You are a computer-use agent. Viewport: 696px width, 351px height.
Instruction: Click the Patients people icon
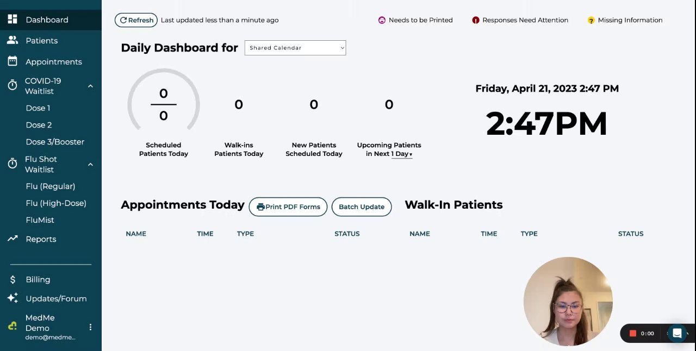point(13,41)
